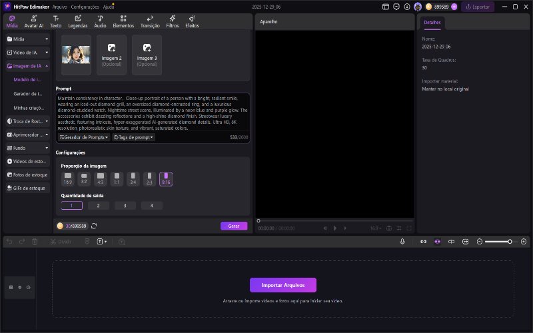Open the Filtros tool

coord(173,22)
